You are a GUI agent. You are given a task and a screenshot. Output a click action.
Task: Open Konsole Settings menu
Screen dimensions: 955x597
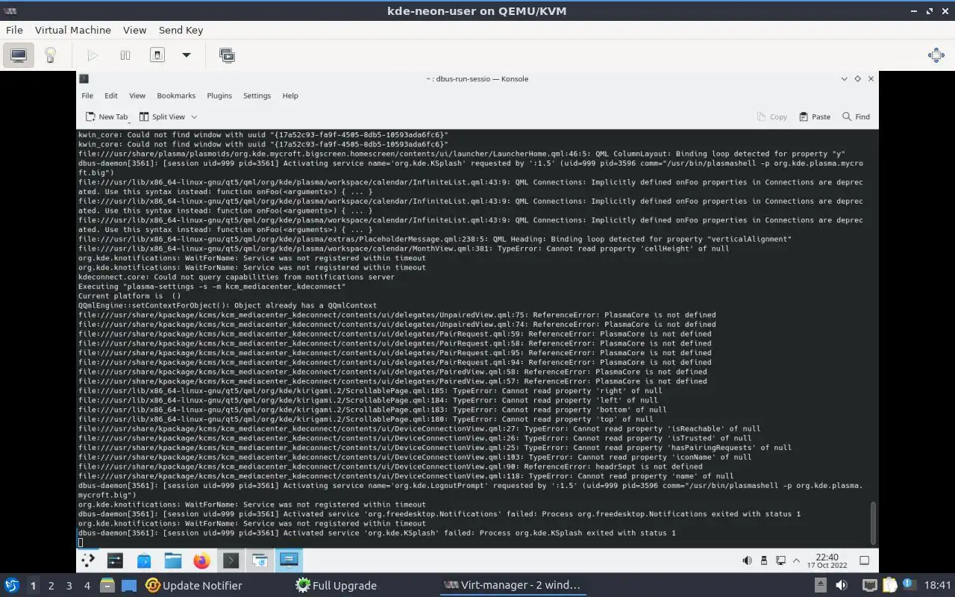pyautogui.click(x=257, y=96)
